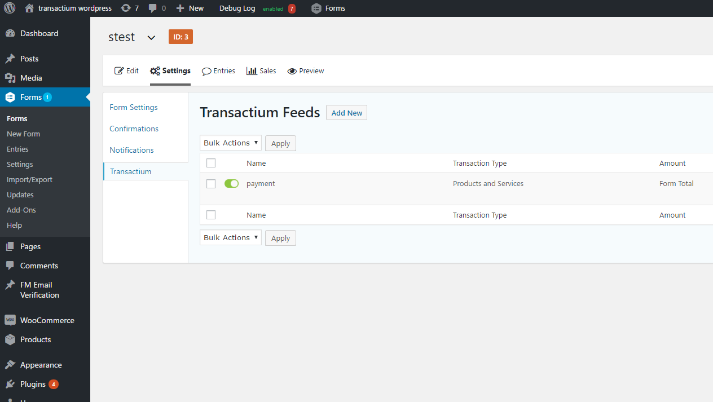The image size is (713, 402).
Task: Click the Appearance paintbrush icon
Action: pyautogui.click(x=10, y=365)
